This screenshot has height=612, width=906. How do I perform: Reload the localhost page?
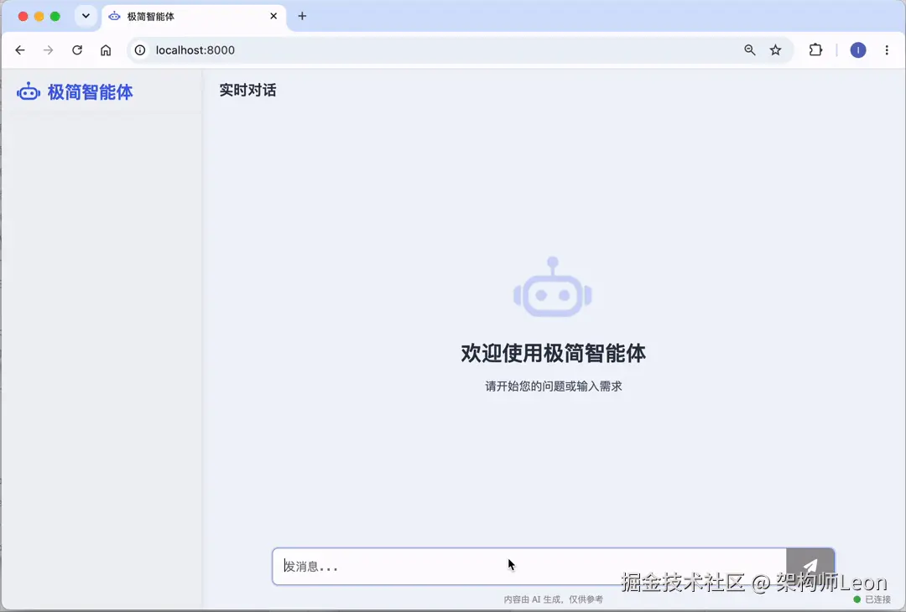(77, 50)
